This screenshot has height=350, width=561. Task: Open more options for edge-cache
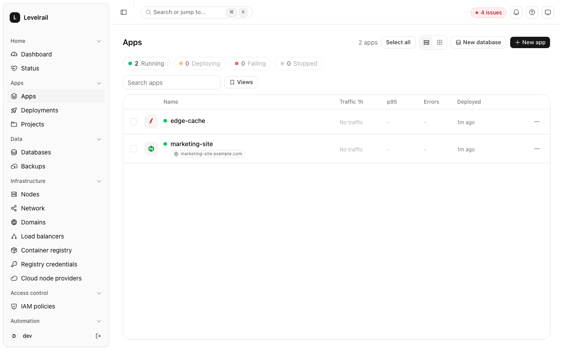(x=537, y=122)
